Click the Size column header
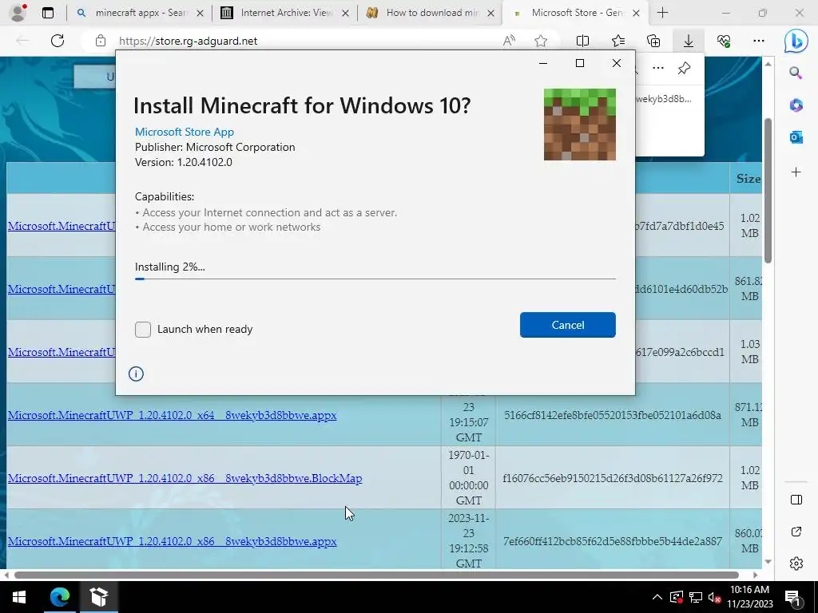 tap(748, 178)
